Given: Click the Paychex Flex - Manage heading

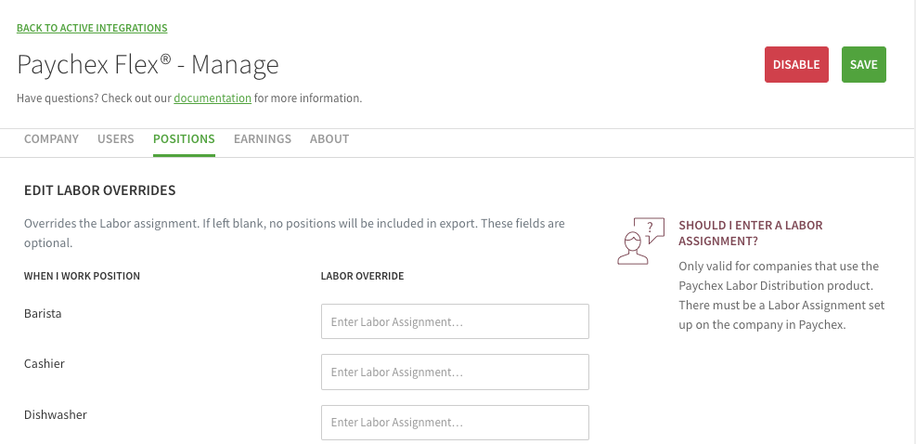Looking at the screenshot, I should pos(148,64).
